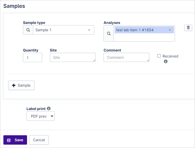The image size is (195, 148).
Task: Clear the Sample 1 selection with the x
Action: (89, 30)
